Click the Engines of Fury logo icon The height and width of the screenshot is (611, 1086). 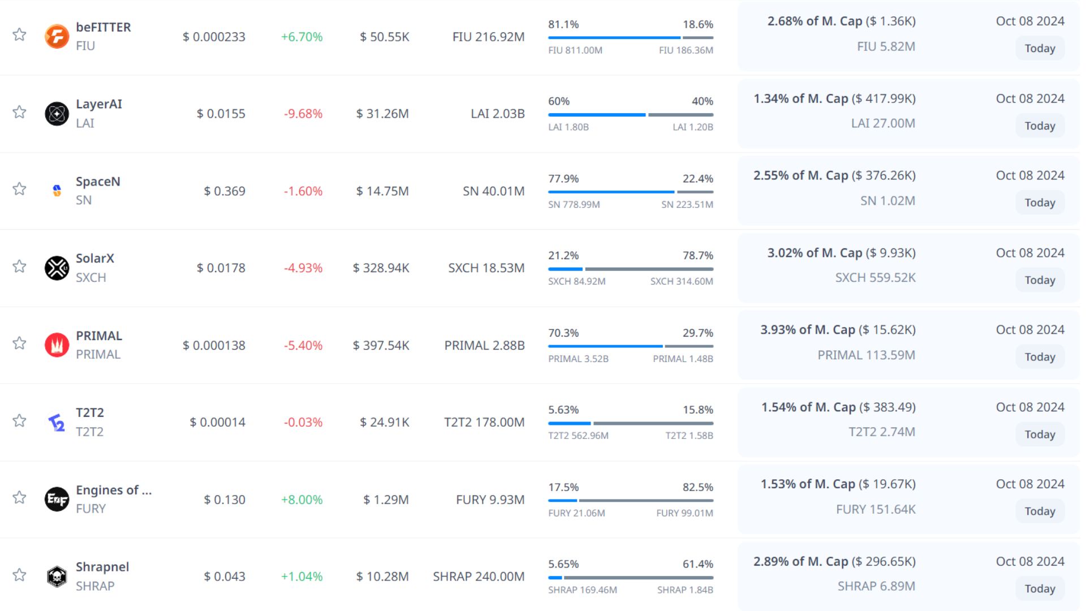point(57,500)
